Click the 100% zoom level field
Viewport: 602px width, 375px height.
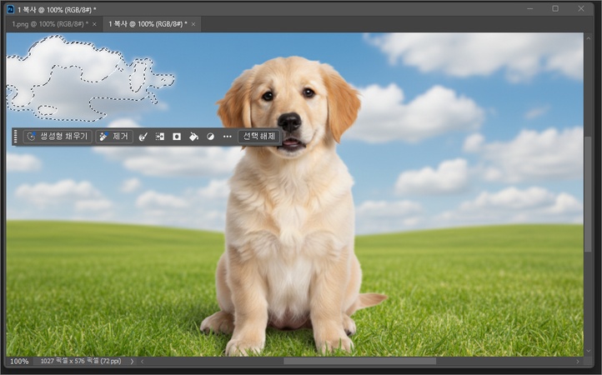click(x=19, y=362)
